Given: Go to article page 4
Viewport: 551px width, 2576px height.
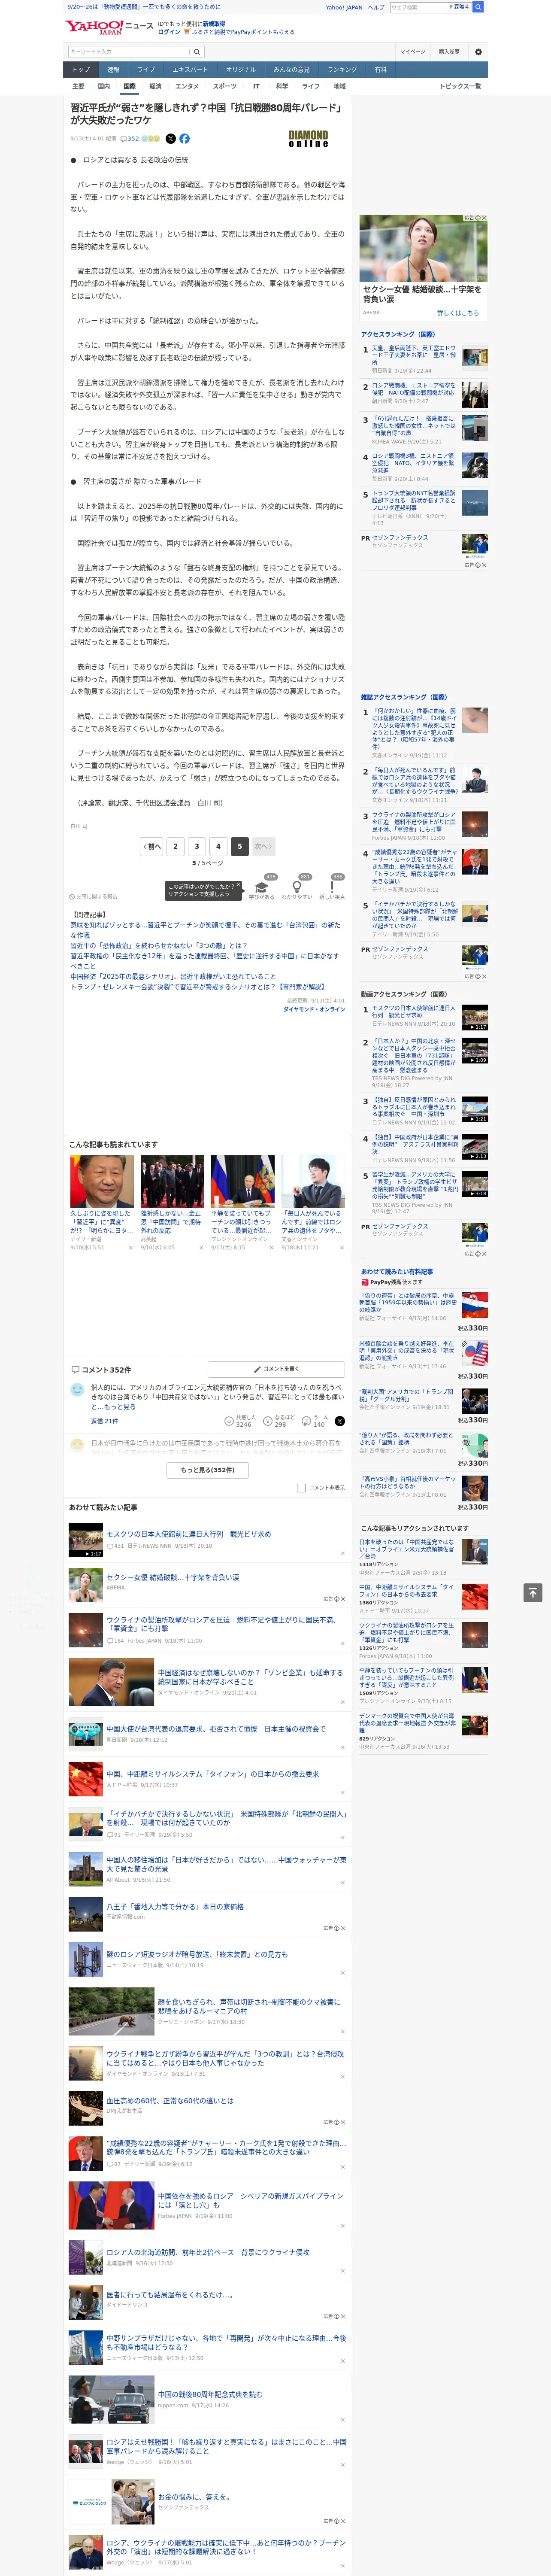Looking at the screenshot, I should (x=218, y=846).
